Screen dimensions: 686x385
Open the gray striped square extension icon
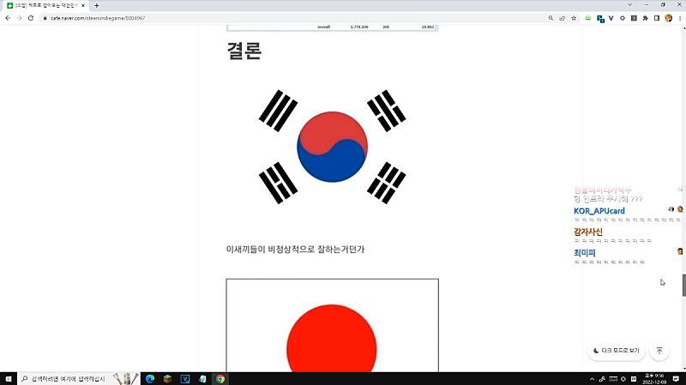click(634, 18)
